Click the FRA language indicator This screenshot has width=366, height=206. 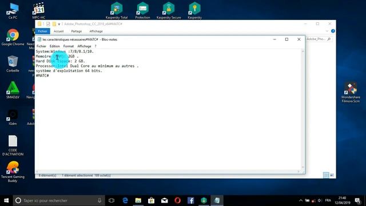(328, 200)
